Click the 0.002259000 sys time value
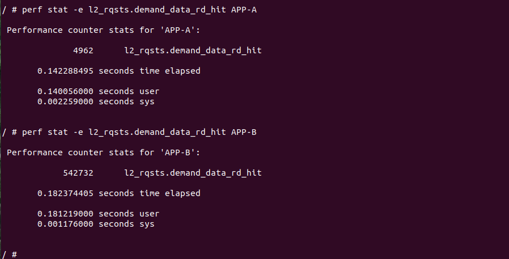This screenshot has width=509, height=259. [67, 101]
